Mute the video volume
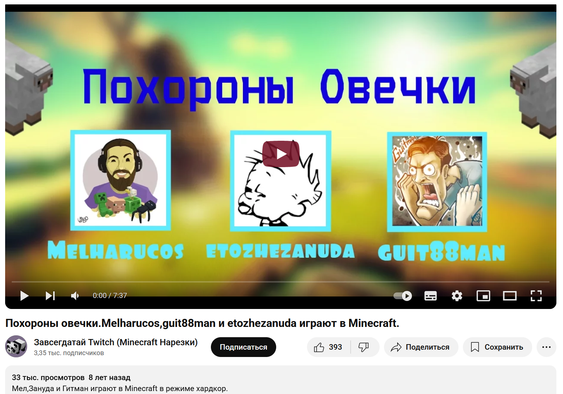 [x=75, y=296]
